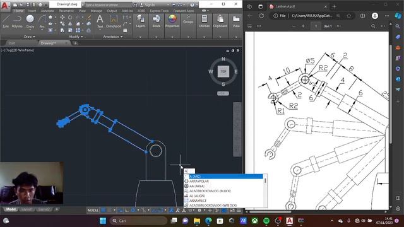Switch to the Annotate ribbon tab
The width and height of the screenshot is (404, 227).
click(47, 11)
